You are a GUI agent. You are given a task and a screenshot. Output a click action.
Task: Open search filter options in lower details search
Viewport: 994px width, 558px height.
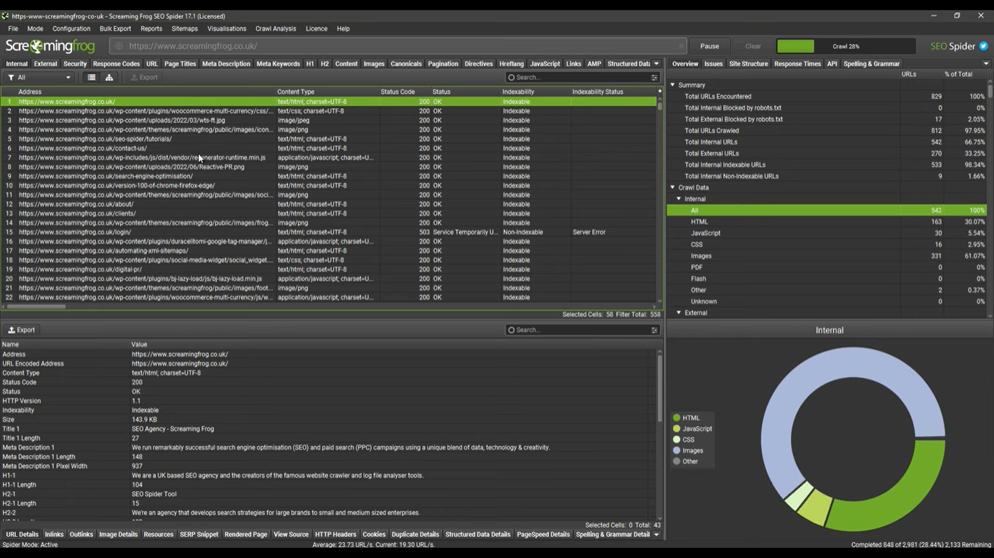point(653,330)
